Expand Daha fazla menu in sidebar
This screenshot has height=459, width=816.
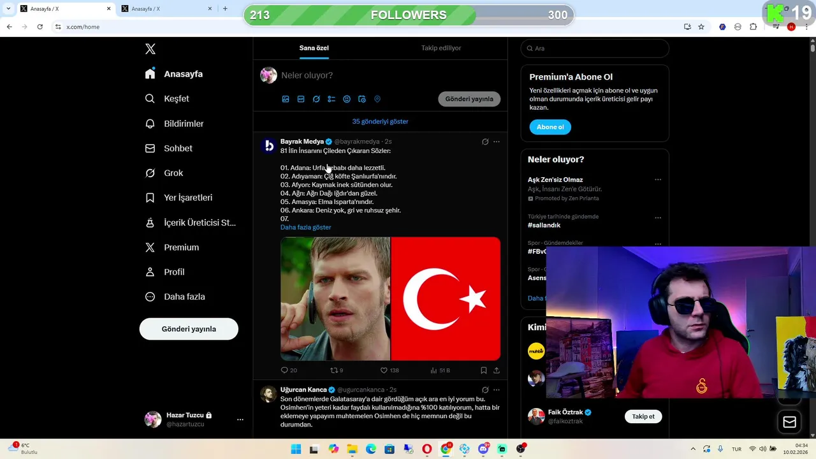tap(175, 297)
